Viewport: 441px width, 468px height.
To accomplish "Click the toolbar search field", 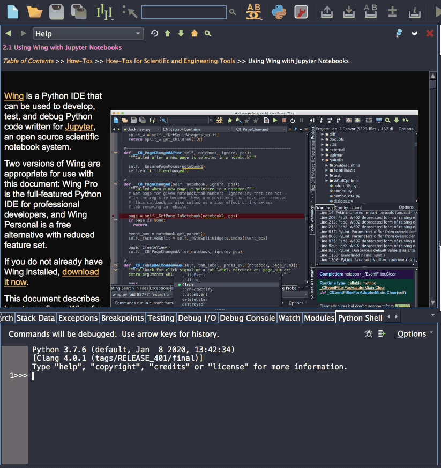I will (x=184, y=12).
